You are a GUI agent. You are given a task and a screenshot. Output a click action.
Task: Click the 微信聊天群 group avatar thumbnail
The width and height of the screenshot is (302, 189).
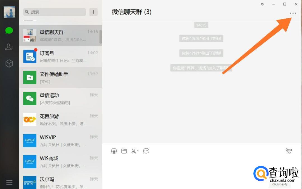(30, 35)
